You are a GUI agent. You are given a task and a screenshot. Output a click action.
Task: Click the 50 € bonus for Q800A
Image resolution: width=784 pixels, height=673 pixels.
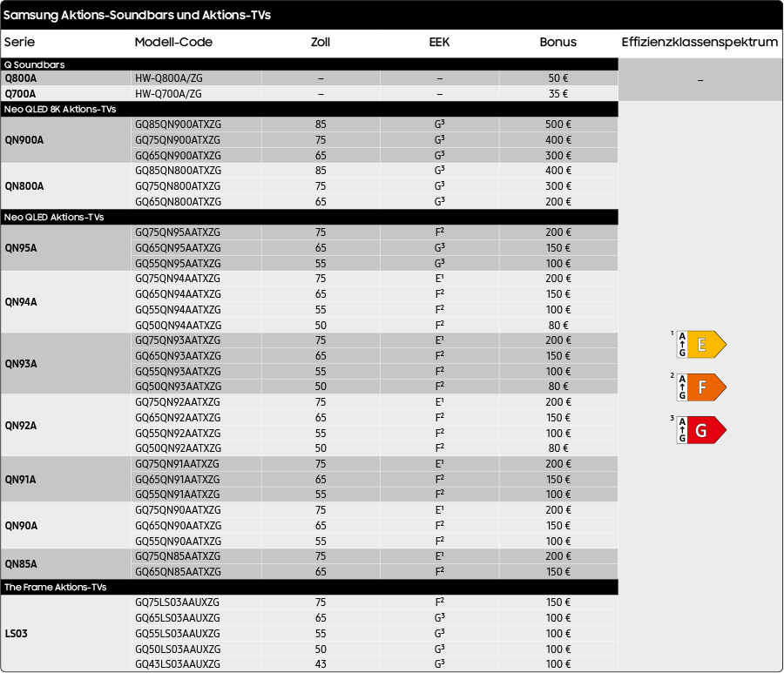(558, 78)
